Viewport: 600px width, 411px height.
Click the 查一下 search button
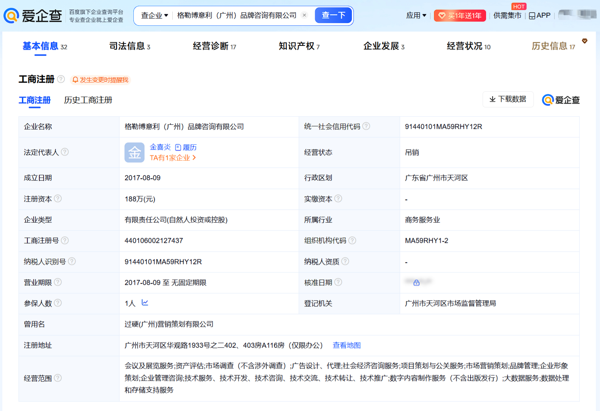click(x=333, y=15)
